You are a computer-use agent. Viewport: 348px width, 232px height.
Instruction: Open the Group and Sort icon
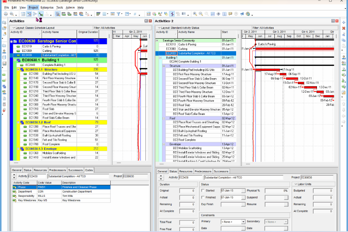coord(127,14)
